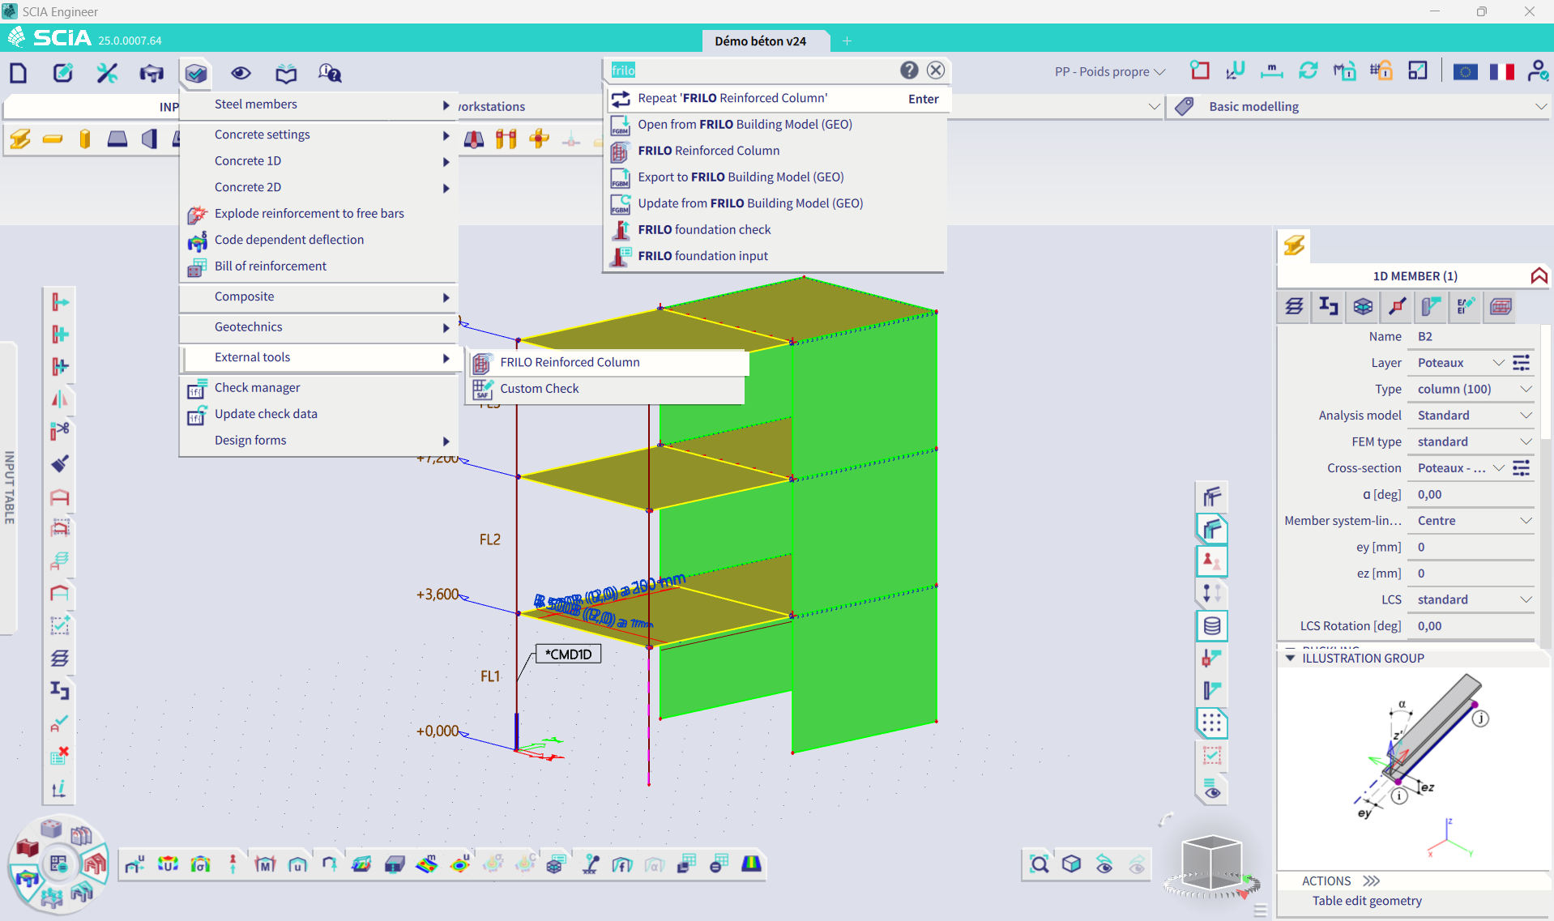Select the scissors modify tool in top toolbar

[106, 72]
